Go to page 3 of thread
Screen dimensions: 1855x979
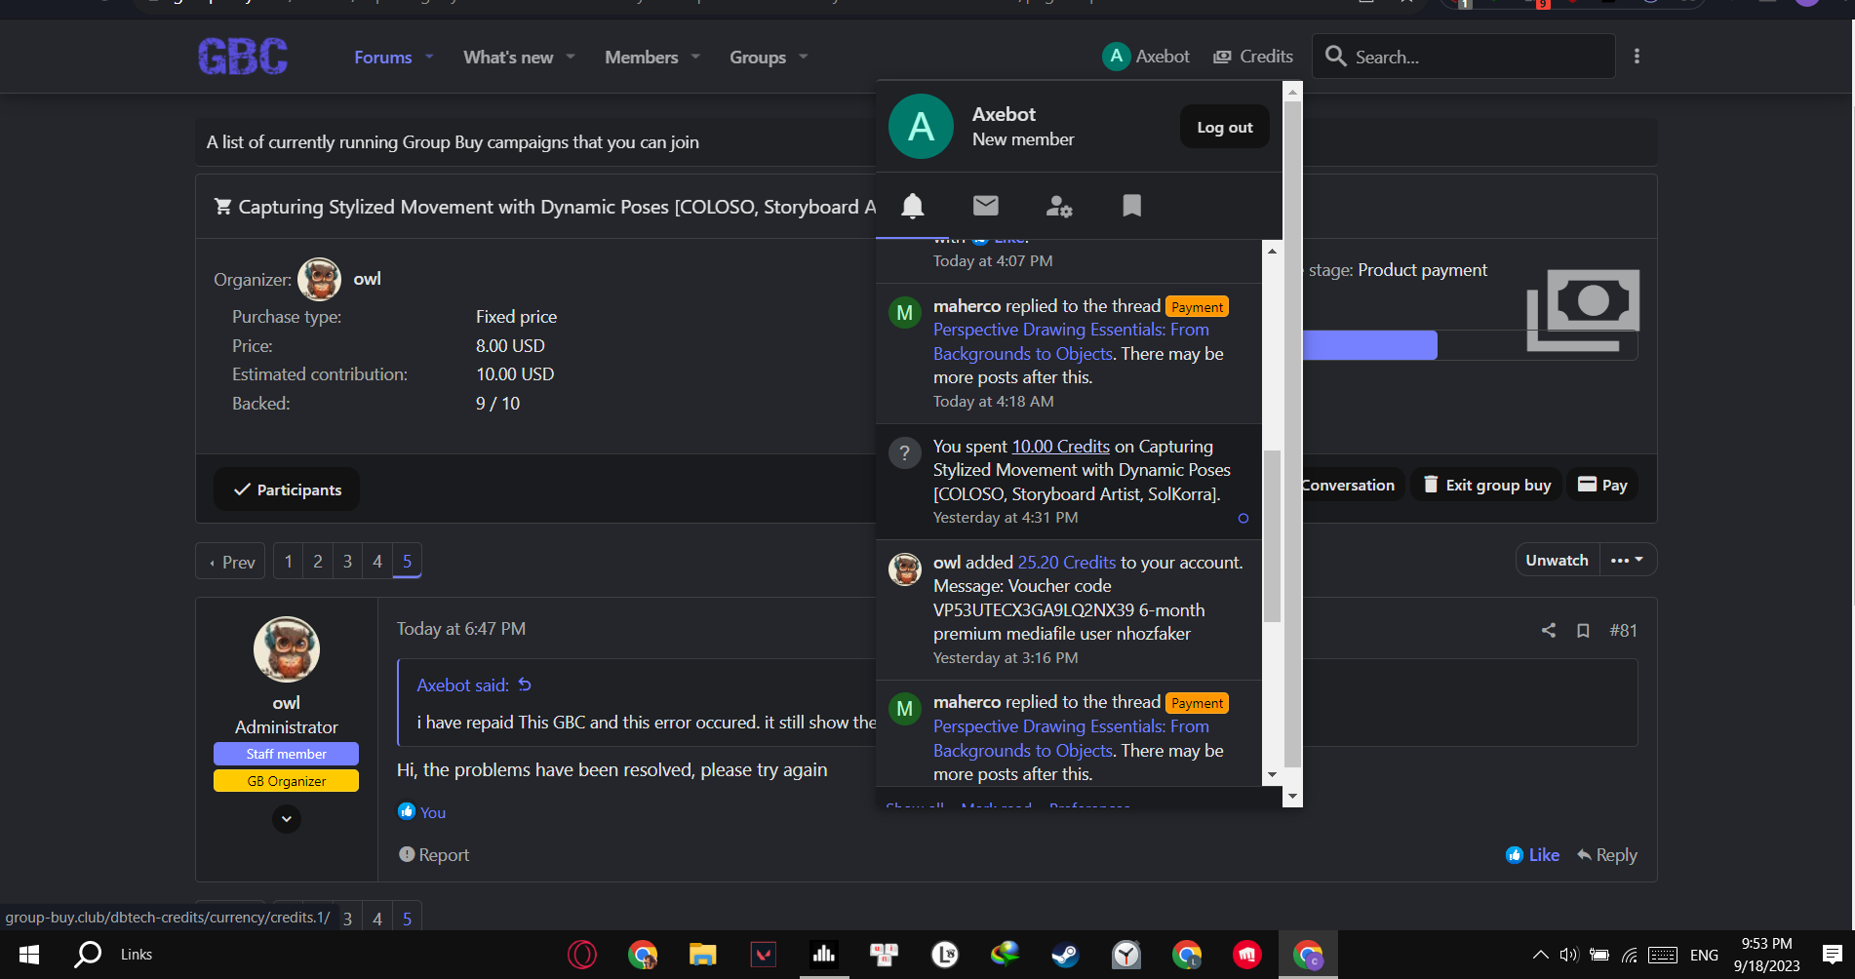click(x=347, y=561)
